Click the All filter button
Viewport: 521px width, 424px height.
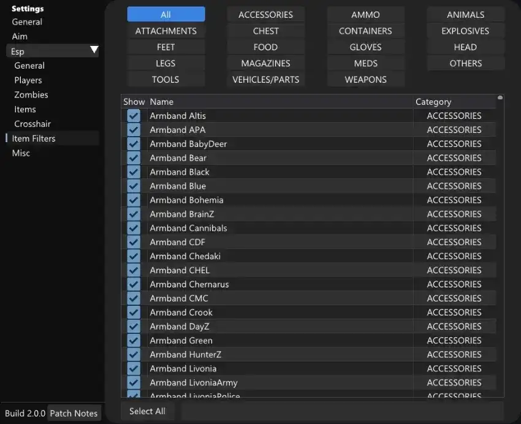click(x=165, y=13)
